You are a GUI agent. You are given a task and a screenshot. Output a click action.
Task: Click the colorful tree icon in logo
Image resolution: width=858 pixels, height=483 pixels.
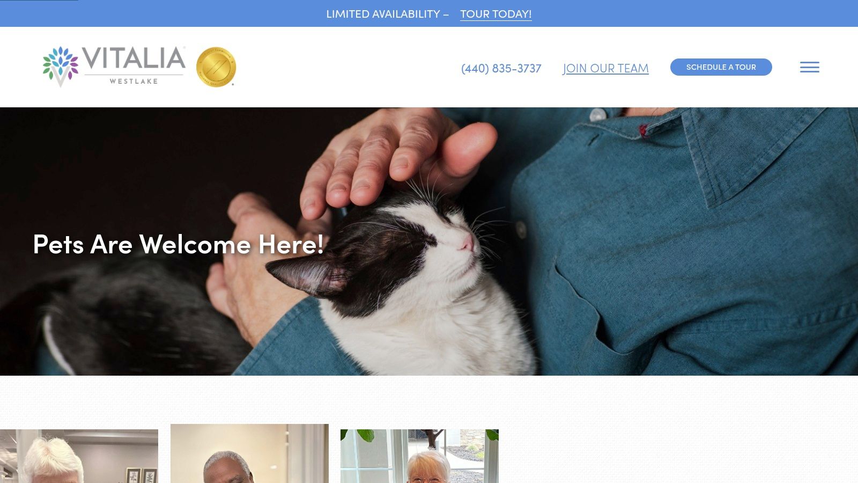coord(61,67)
